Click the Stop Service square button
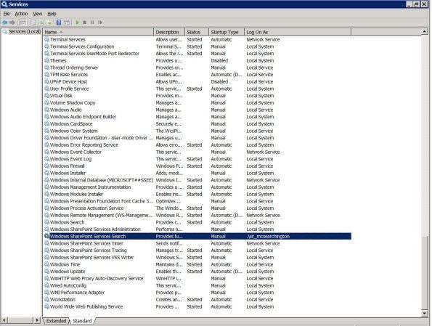Image resolution: width=432 pixels, height=326 pixels. pyautogui.click(x=84, y=23)
